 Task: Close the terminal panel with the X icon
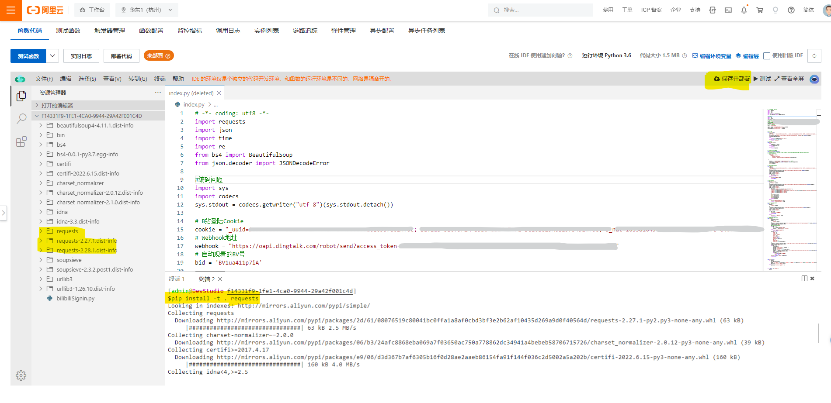(812, 279)
